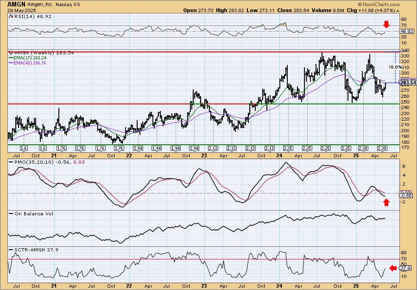
Task: Click the up-triangle icon beside the Chg value
Action: [398, 11]
